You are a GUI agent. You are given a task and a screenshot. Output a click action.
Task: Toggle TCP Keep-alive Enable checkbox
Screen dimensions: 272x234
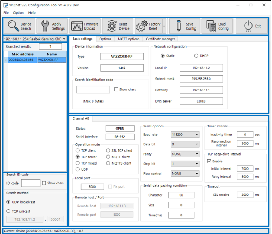209,161
